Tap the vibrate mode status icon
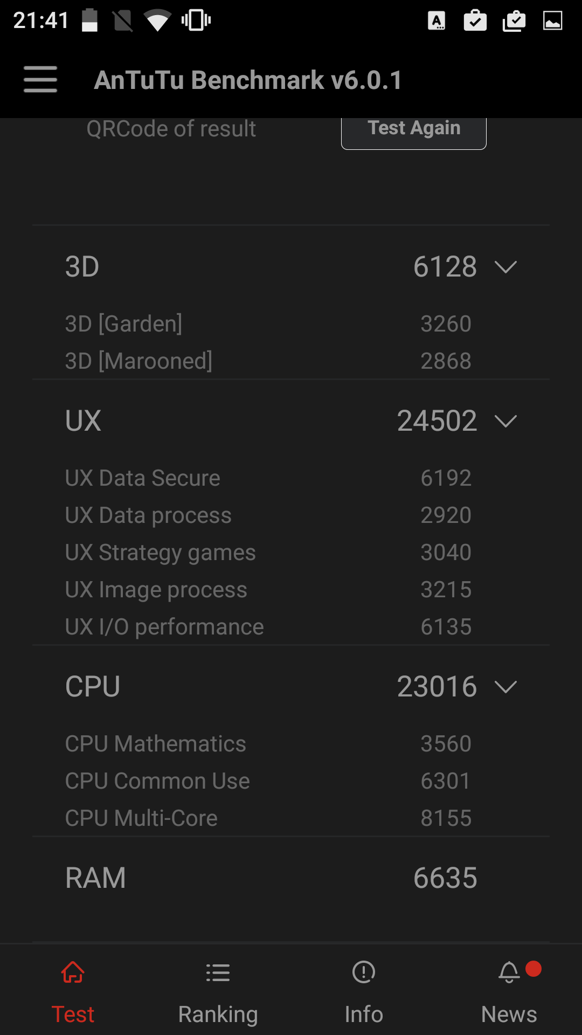The height and width of the screenshot is (1035, 582). (x=196, y=21)
